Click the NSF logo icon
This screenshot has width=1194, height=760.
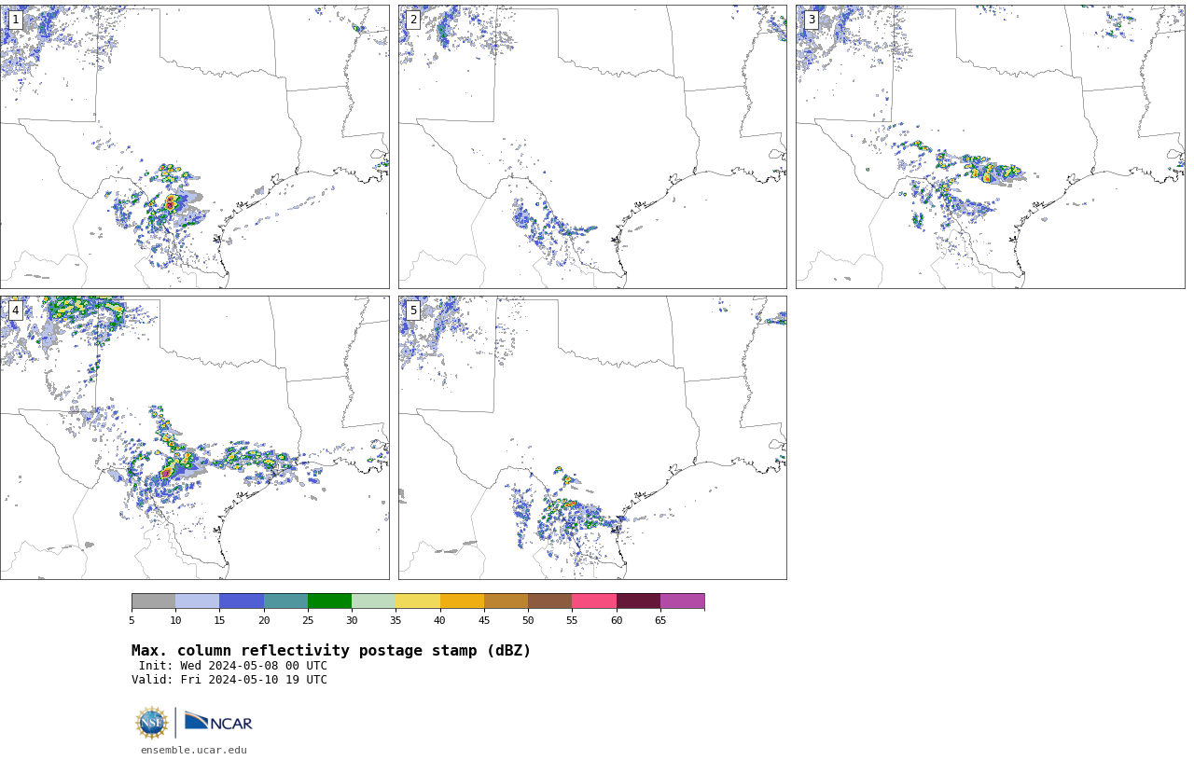pyautogui.click(x=152, y=723)
